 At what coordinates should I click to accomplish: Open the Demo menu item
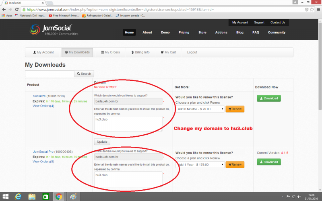click(165, 33)
